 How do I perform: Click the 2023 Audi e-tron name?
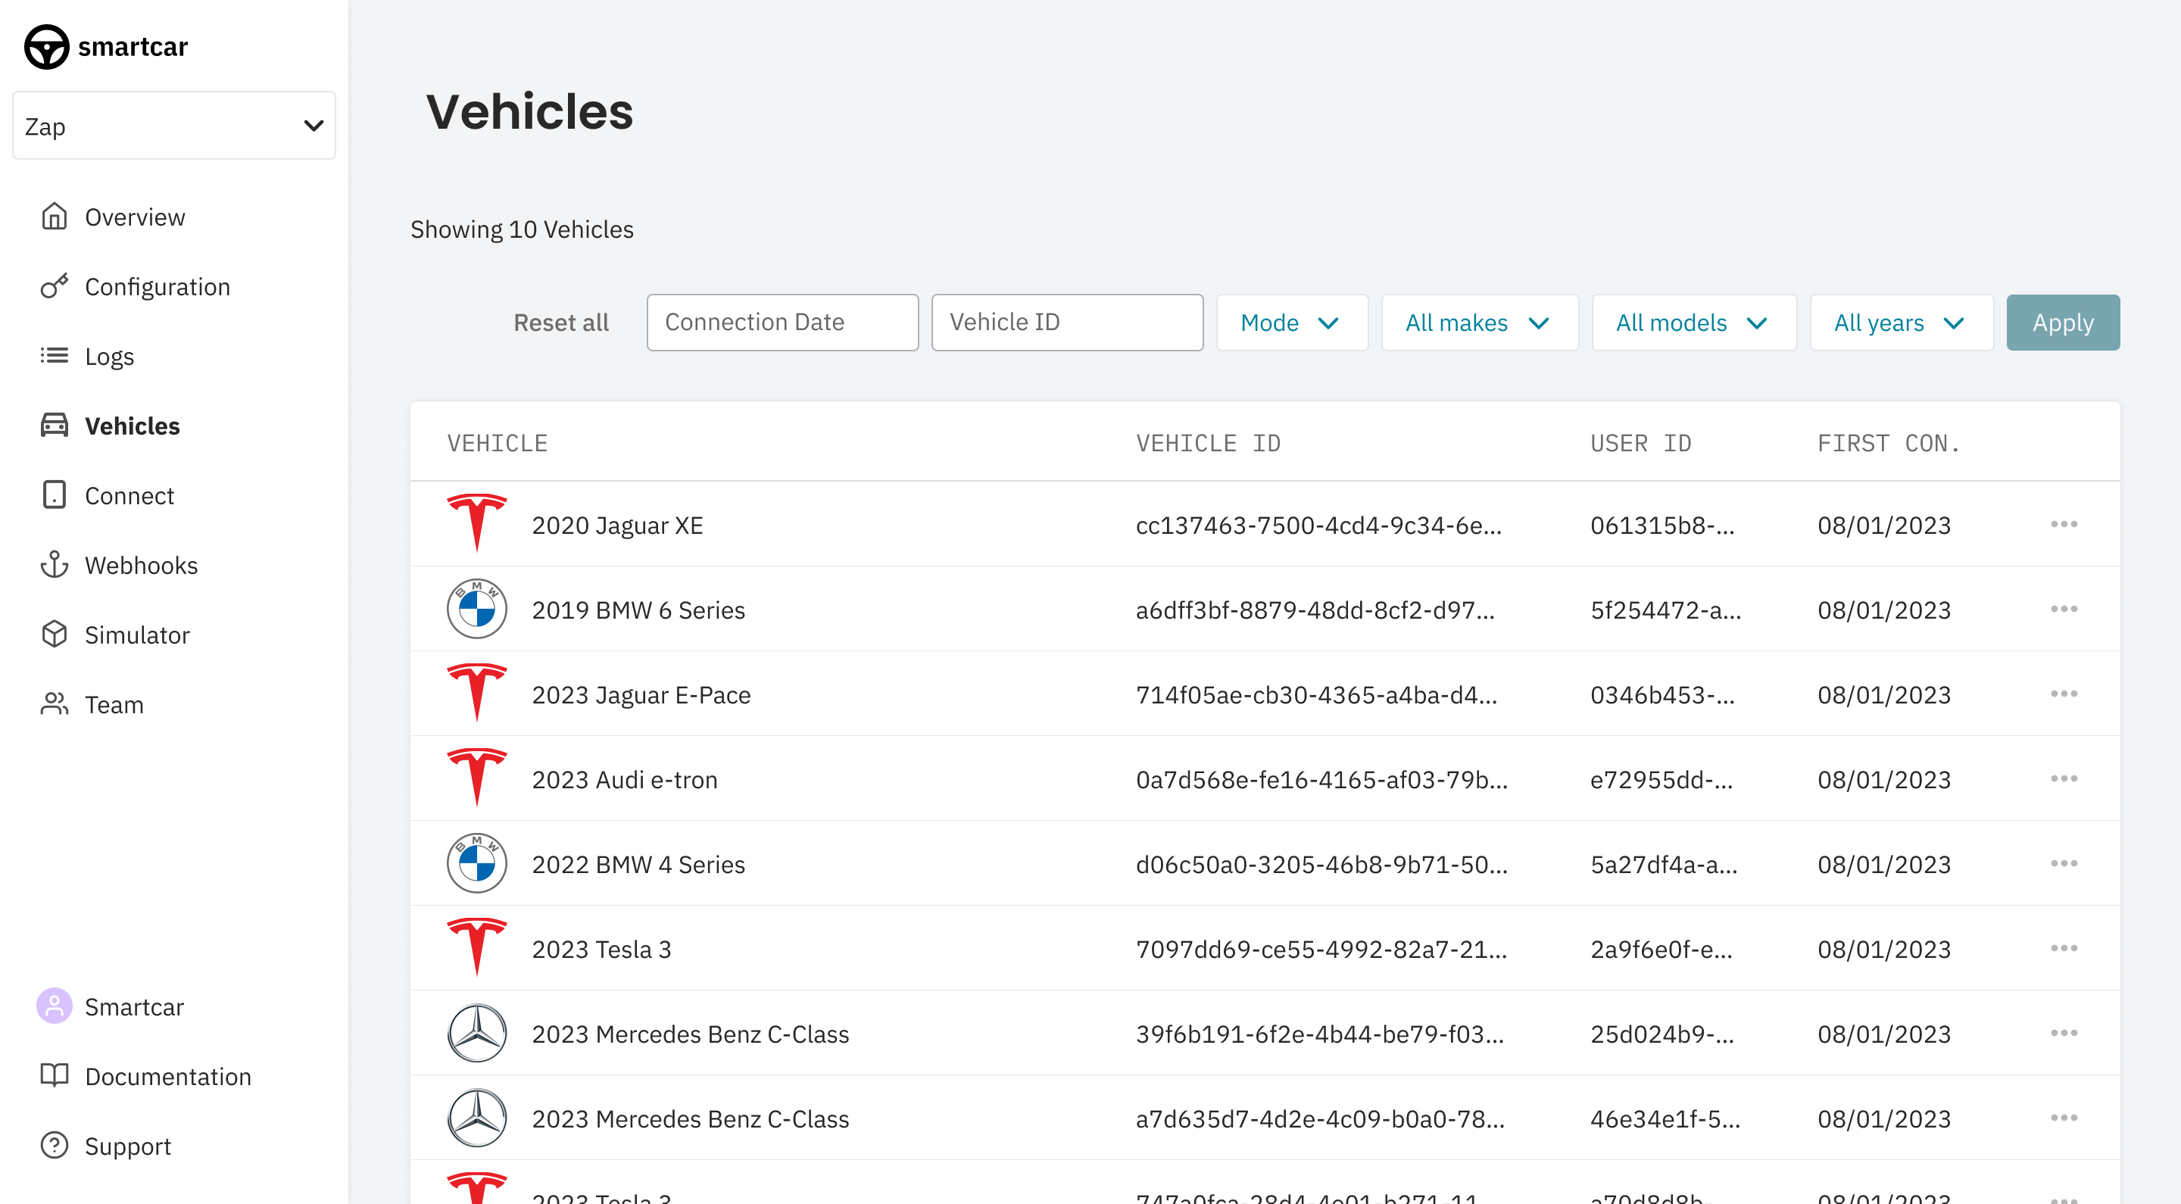(x=624, y=779)
